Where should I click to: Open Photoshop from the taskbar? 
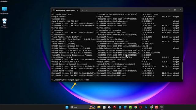(x=146, y=107)
